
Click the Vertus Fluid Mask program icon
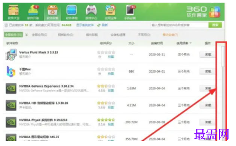(11, 54)
